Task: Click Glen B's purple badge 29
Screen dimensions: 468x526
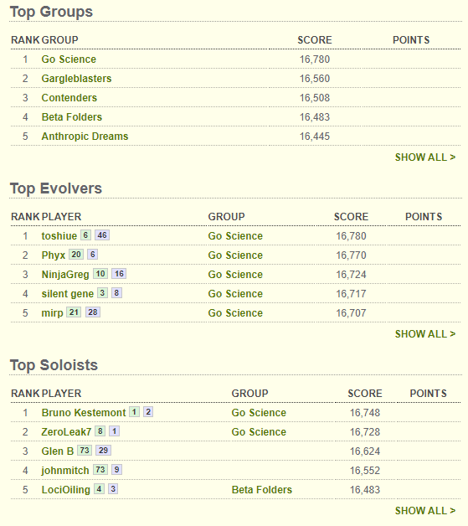Action: [x=103, y=450]
